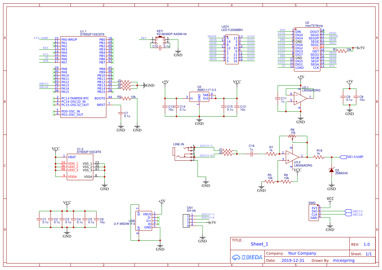The width and height of the screenshot is (382, 270).
Task: Select the D3 ZMM3V6 zener diode
Action: (x=331, y=170)
